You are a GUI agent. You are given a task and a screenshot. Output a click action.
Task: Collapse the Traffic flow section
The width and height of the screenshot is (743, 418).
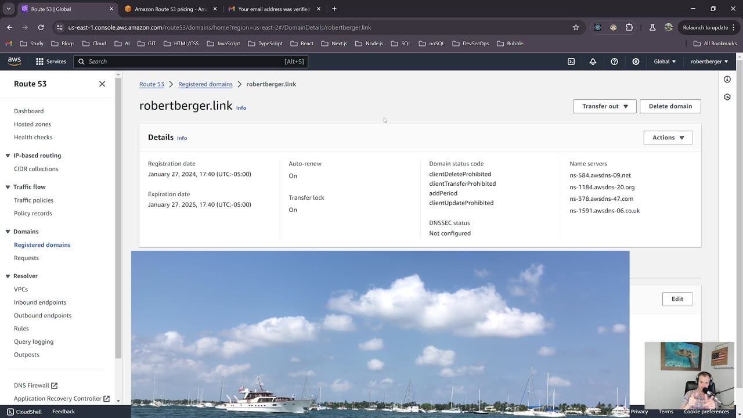click(x=8, y=187)
